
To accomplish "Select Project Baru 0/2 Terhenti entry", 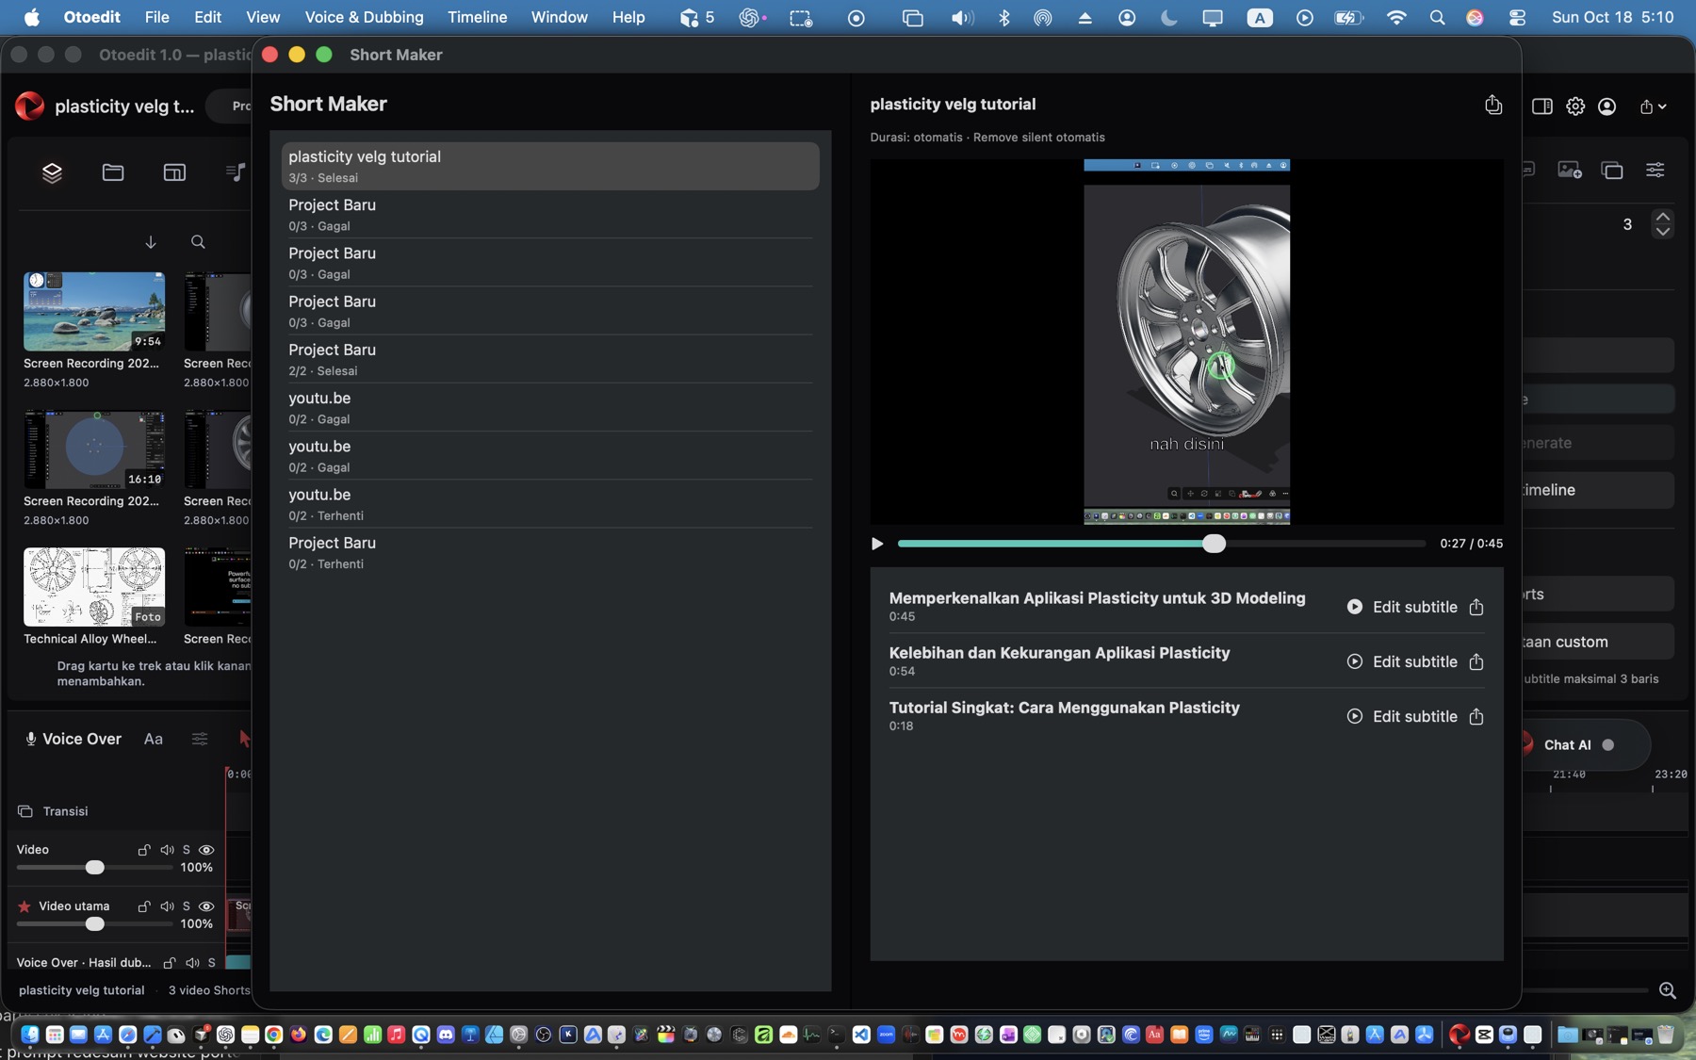I will 550,552.
